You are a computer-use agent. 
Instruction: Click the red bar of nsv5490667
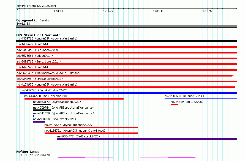pos(91,128)
